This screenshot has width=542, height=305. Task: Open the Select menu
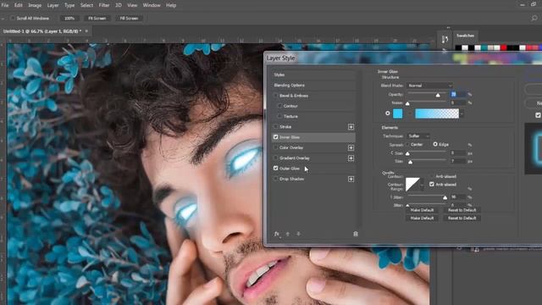pos(86,5)
